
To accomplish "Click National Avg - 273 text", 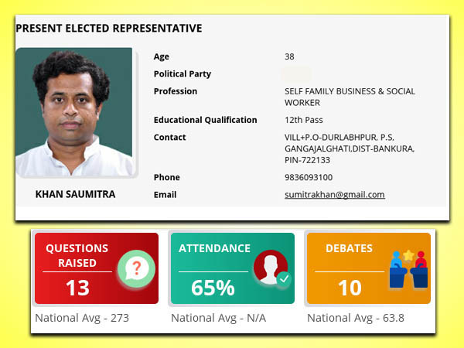I will pyautogui.click(x=82, y=318).
